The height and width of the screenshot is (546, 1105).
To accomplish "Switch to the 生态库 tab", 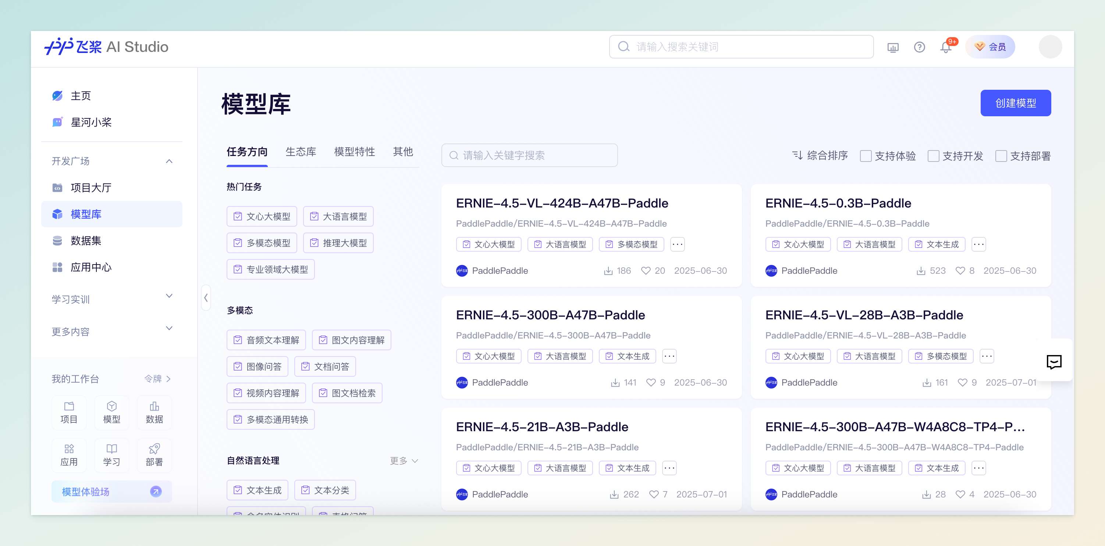I will 301,152.
